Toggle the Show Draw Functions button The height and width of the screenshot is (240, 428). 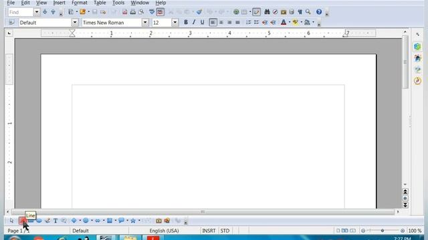click(x=256, y=12)
